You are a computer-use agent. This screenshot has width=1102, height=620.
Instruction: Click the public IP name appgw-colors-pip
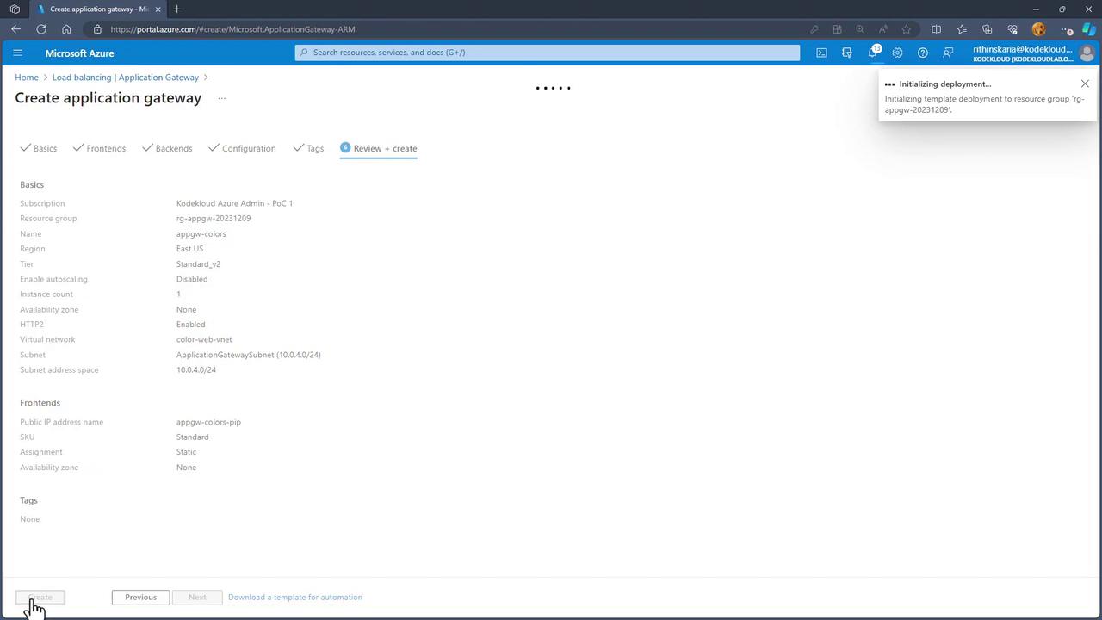208,422
